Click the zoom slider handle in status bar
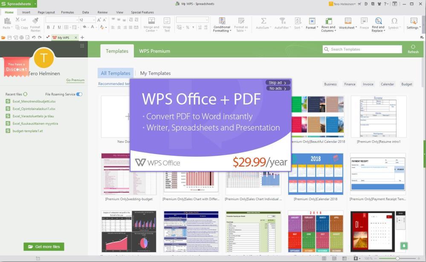The width and height of the screenshot is (426, 262). click(397, 259)
